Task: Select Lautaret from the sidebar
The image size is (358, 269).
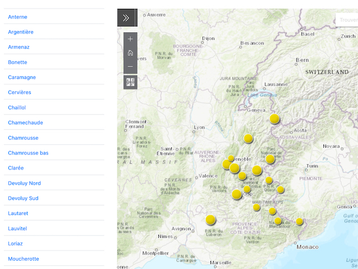Action: (x=18, y=213)
